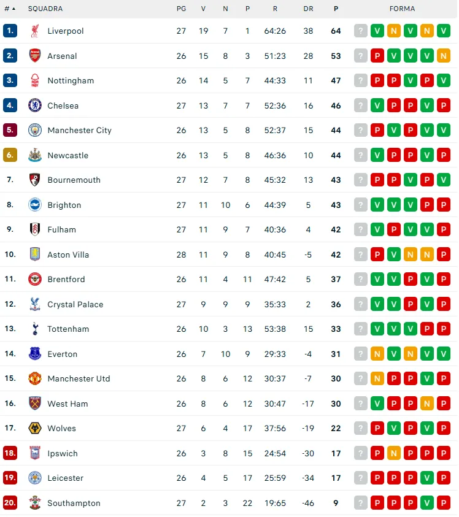
Task: Open the Nottingham team link
Action: click(x=71, y=81)
